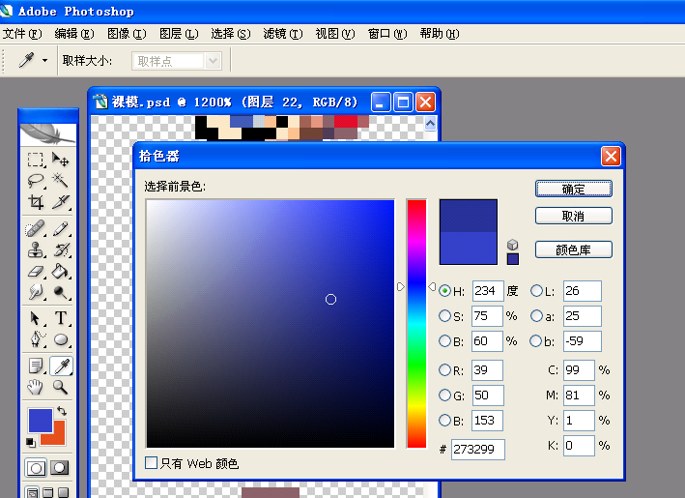Screen dimensions: 685x498
Task: Click the vertical hue spectrum slider
Action: pyautogui.click(x=416, y=324)
